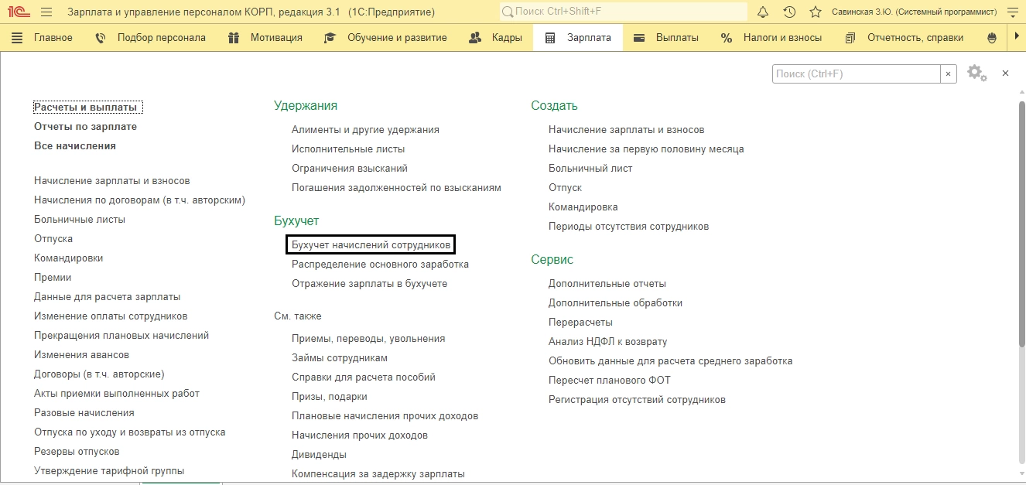The image size is (1026, 485).
Task: Switch to Главное section
Action: pyautogui.click(x=53, y=38)
